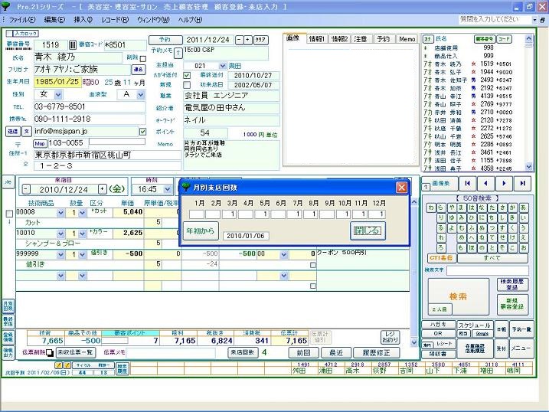Click the 送信 mail send button

pyautogui.click(x=13, y=131)
